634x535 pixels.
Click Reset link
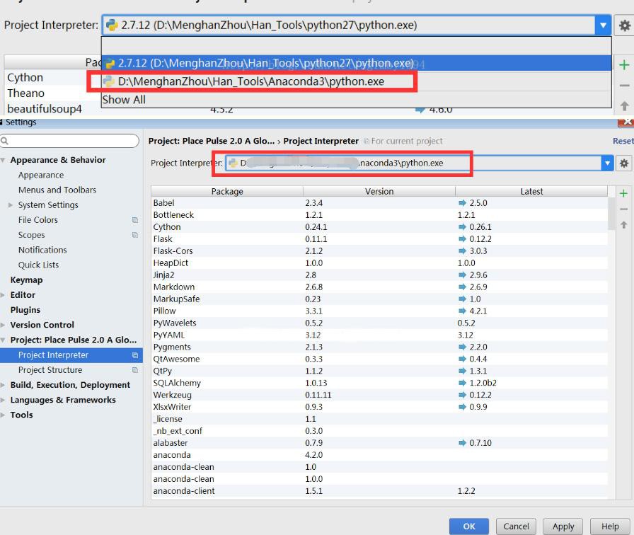click(623, 141)
